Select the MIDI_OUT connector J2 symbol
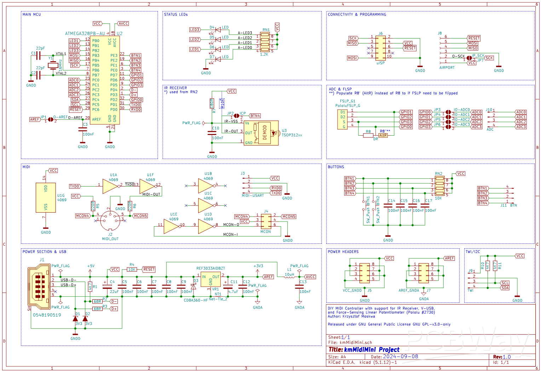The height and width of the screenshot is (371, 541). tap(110, 221)
